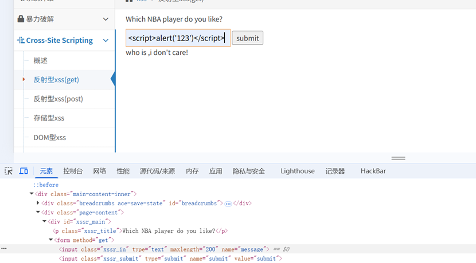Open the HackBar tab

(x=373, y=171)
